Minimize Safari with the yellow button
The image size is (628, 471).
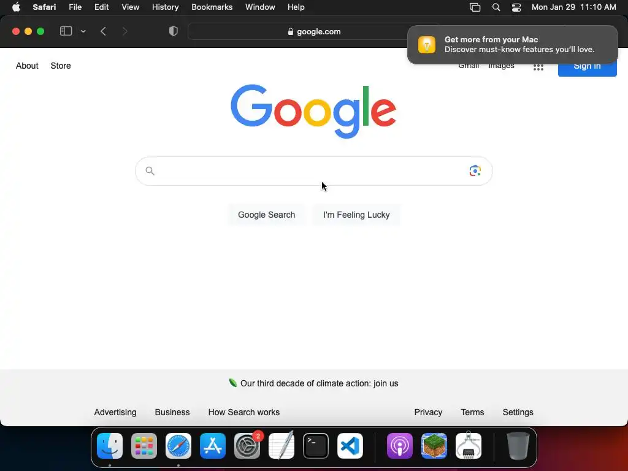pyautogui.click(x=28, y=31)
